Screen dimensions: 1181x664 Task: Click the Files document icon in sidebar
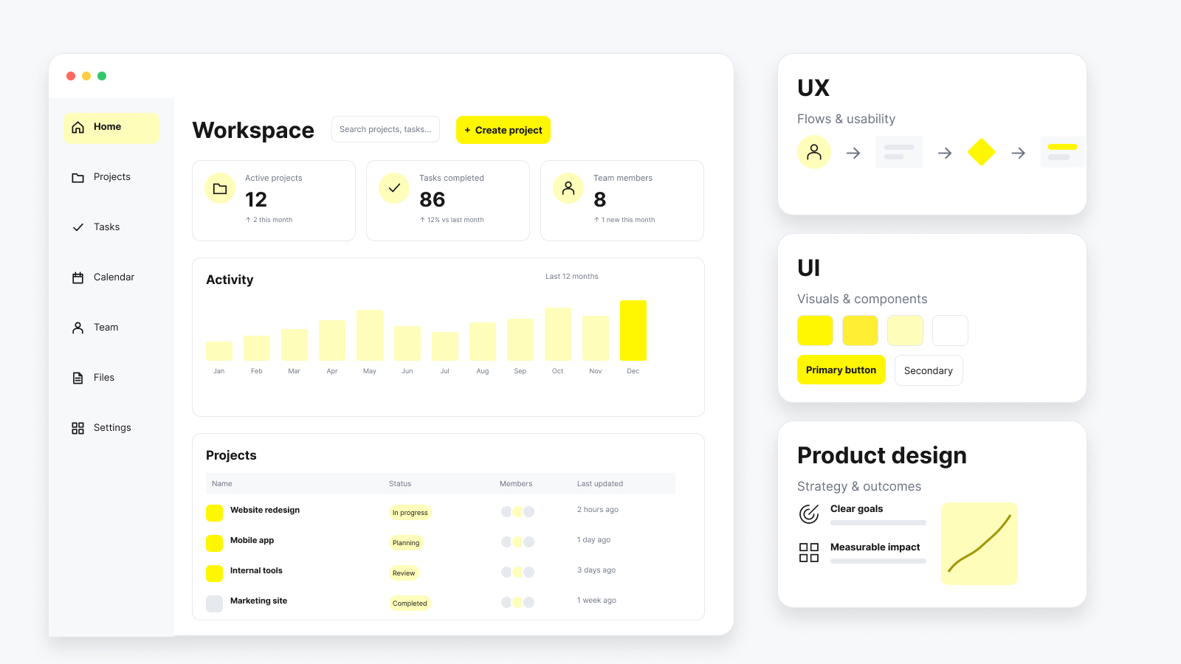pos(78,378)
